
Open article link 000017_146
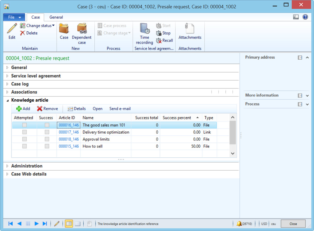coord(69,132)
